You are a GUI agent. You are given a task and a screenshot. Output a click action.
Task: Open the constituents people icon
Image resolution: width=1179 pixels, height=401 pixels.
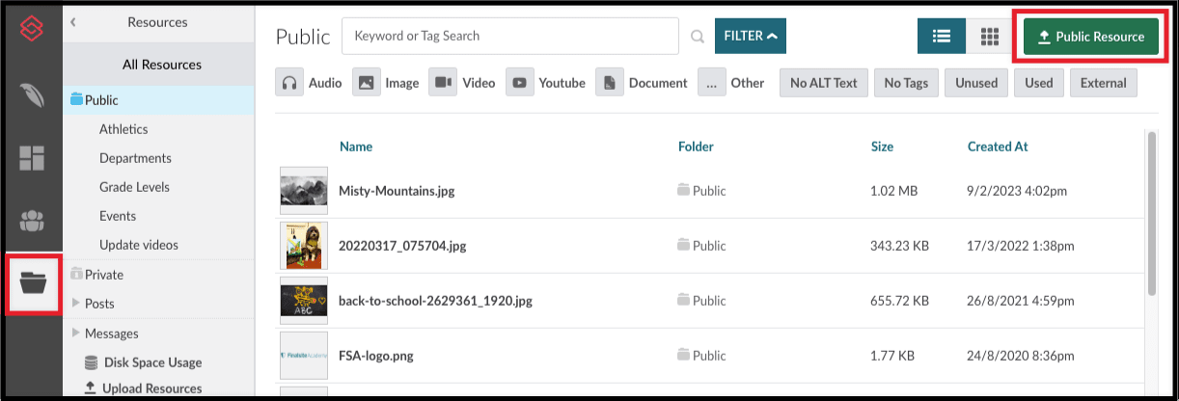(x=32, y=221)
